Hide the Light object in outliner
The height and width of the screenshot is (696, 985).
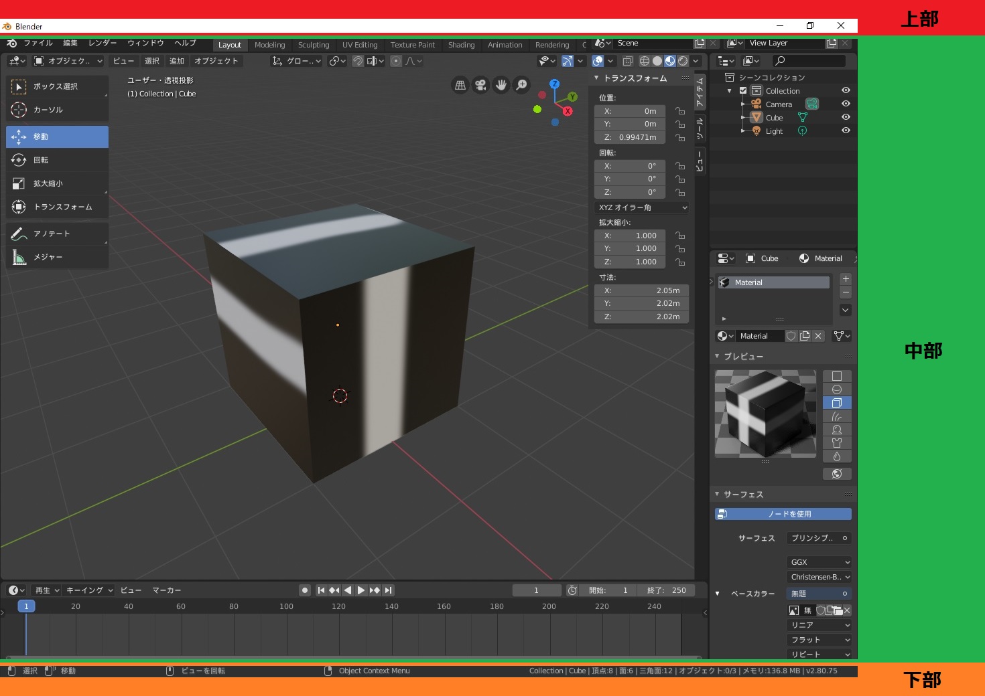pyautogui.click(x=846, y=130)
